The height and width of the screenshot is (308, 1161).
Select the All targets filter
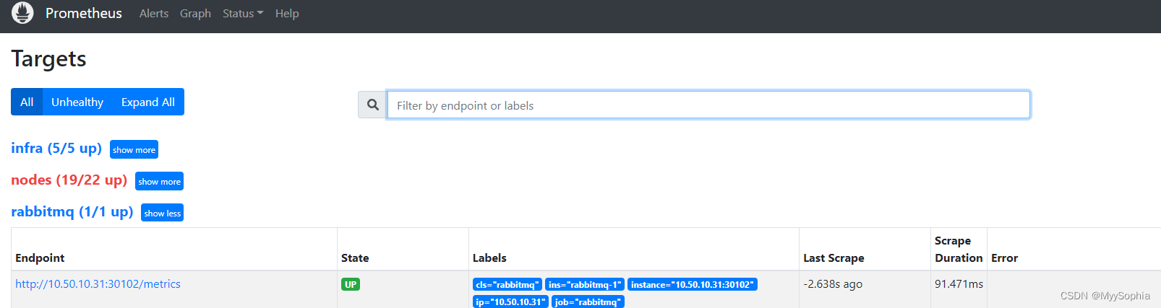(x=27, y=102)
